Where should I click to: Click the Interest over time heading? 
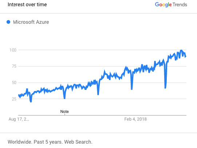(27, 4)
